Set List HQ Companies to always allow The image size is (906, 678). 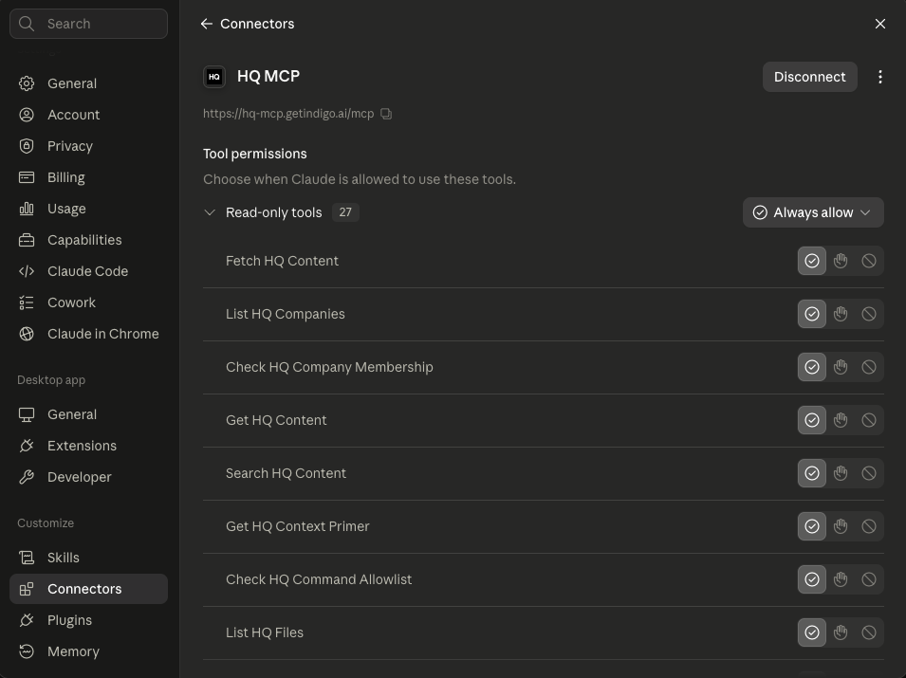coord(812,314)
